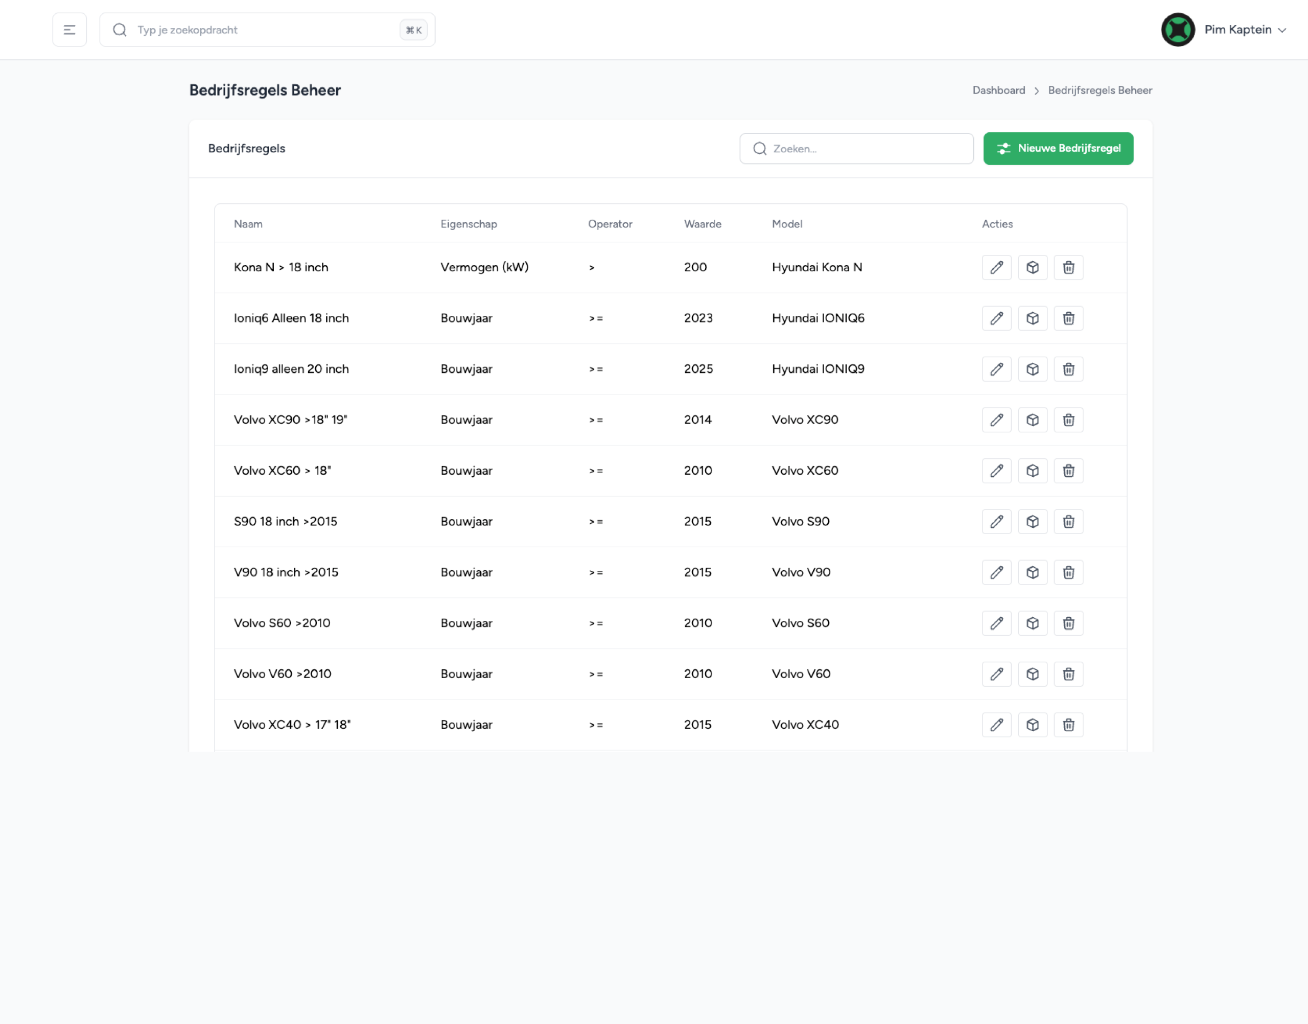The image size is (1308, 1024).
Task: Select the 'S90 18 inch >2015' name cell
Action: tap(285, 522)
